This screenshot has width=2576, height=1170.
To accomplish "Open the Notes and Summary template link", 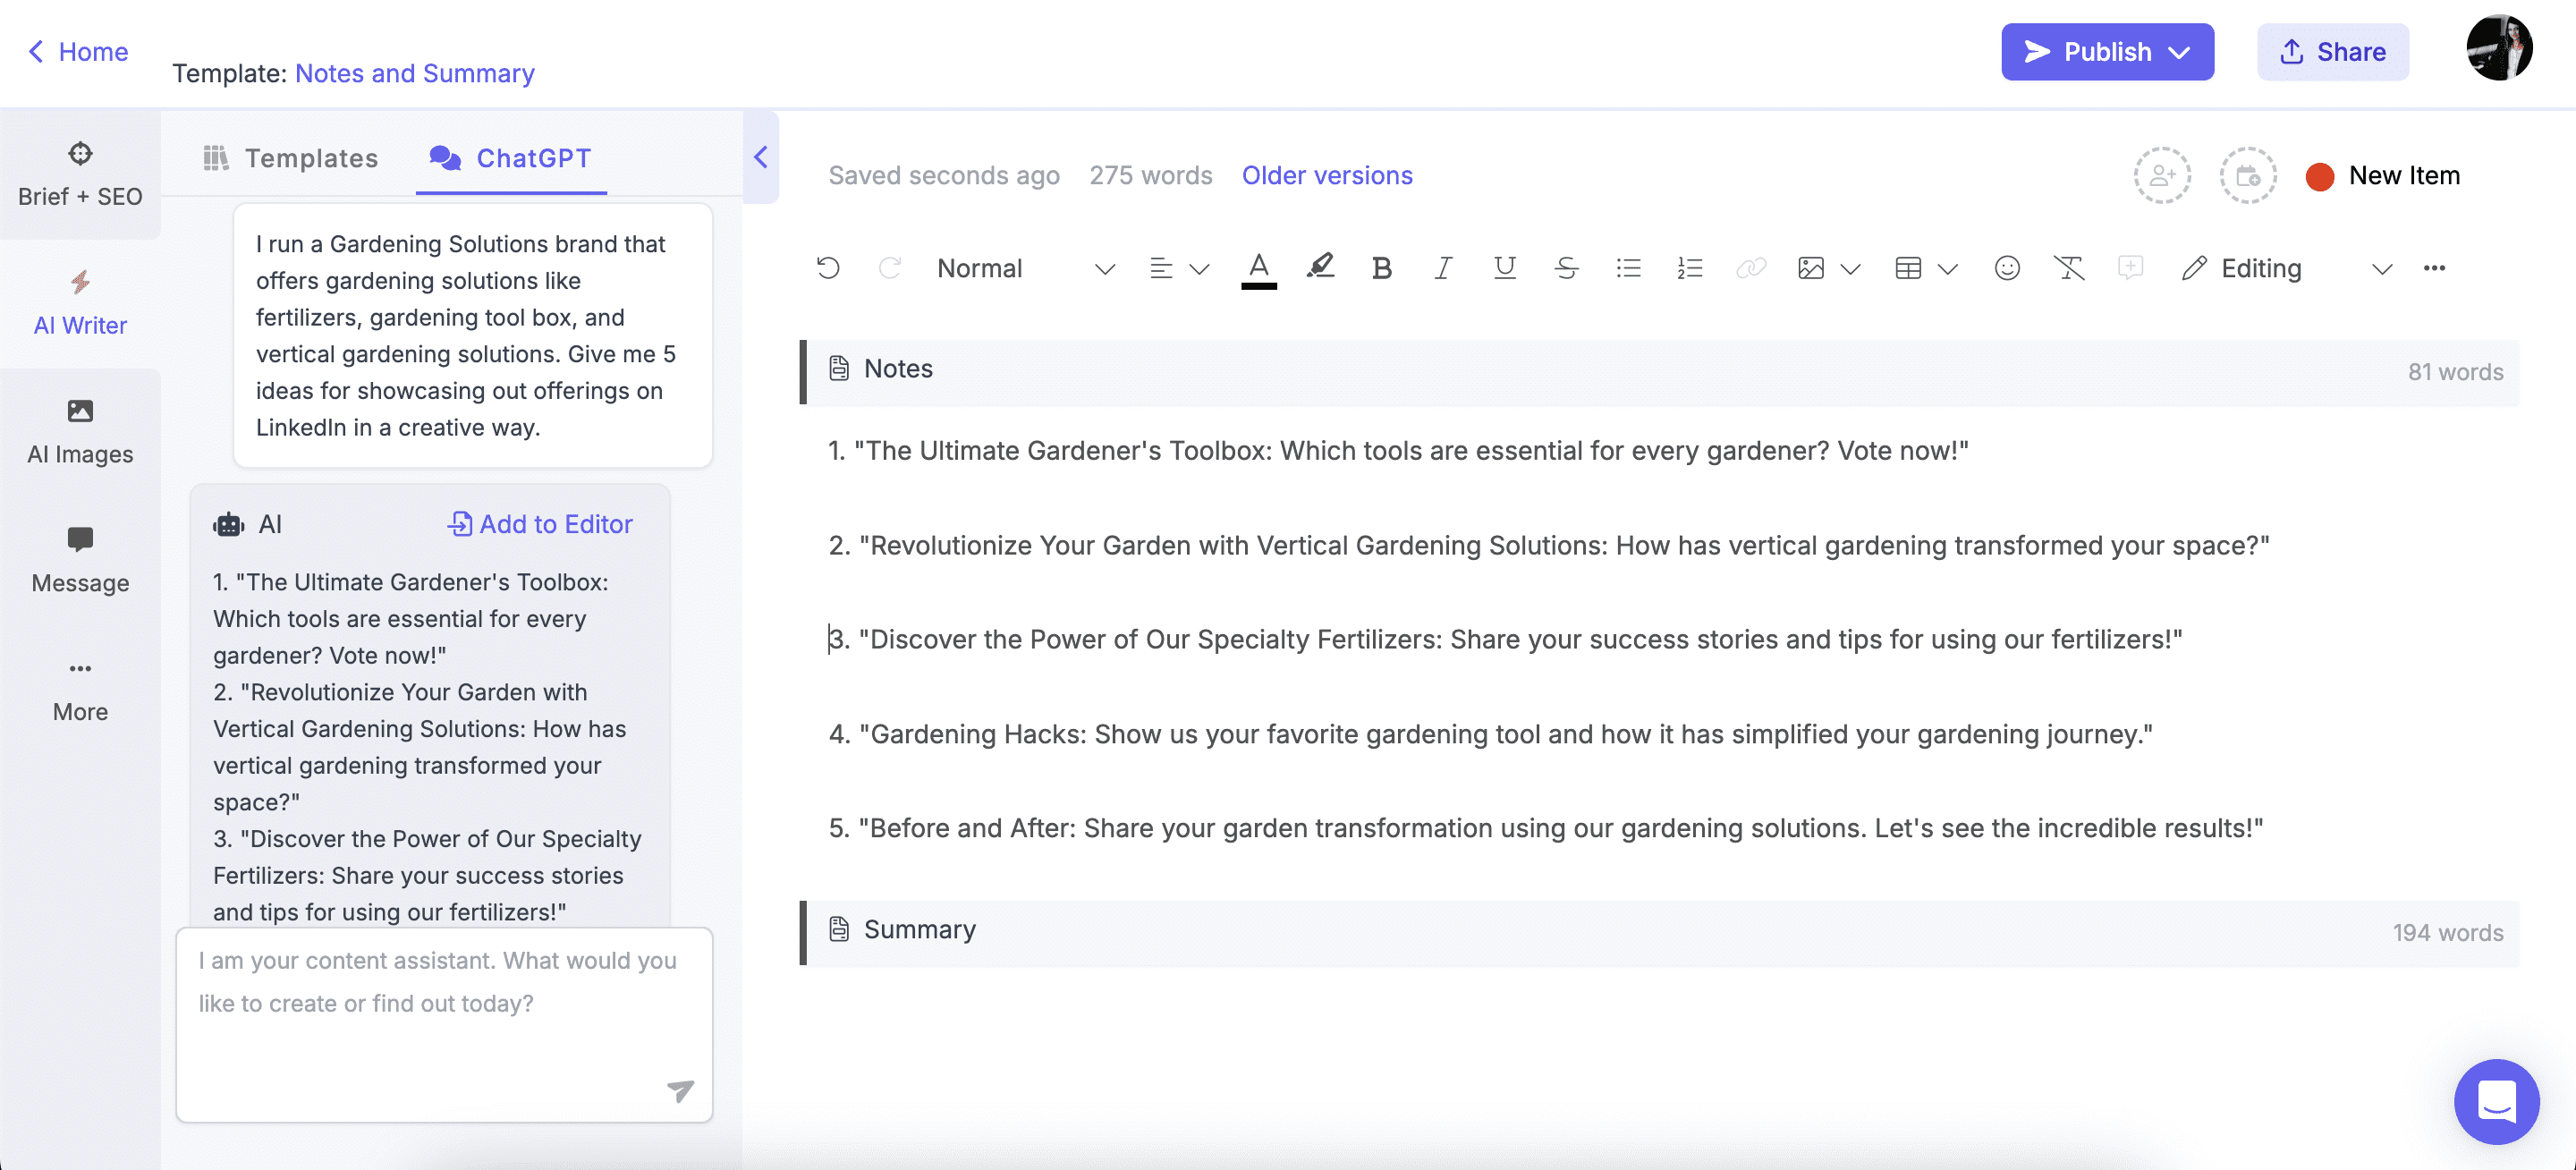I will (415, 74).
